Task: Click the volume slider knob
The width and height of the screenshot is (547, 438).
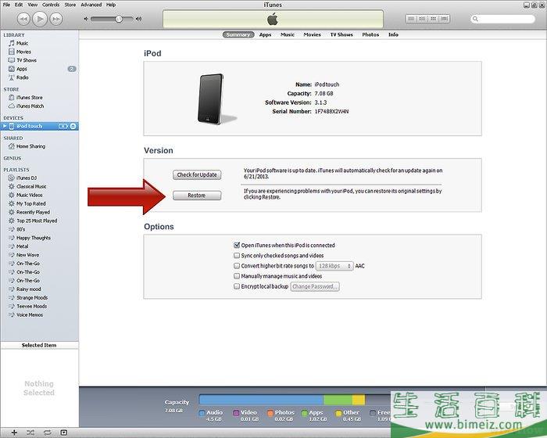Action: (119, 19)
